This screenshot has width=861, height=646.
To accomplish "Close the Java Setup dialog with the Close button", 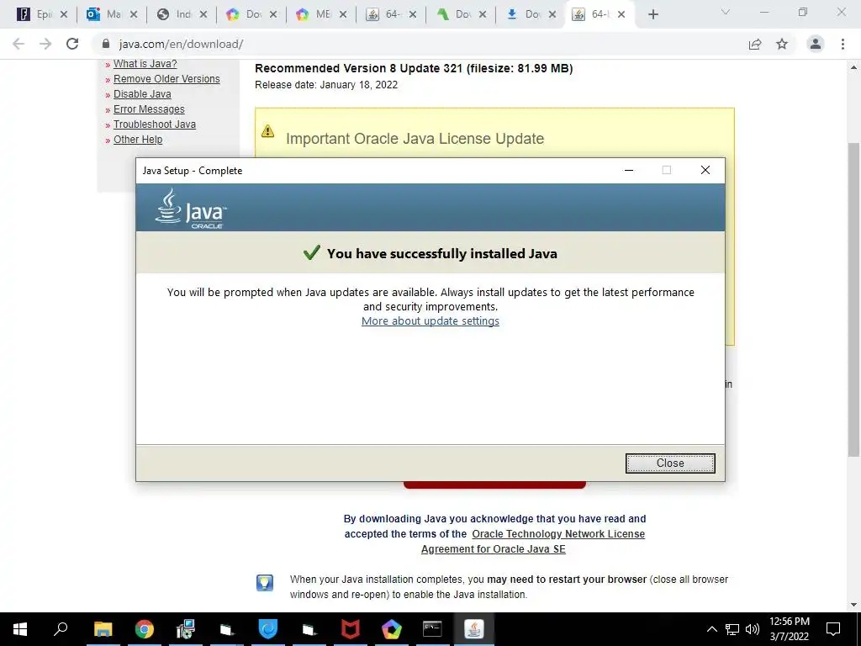I will (x=670, y=463).
